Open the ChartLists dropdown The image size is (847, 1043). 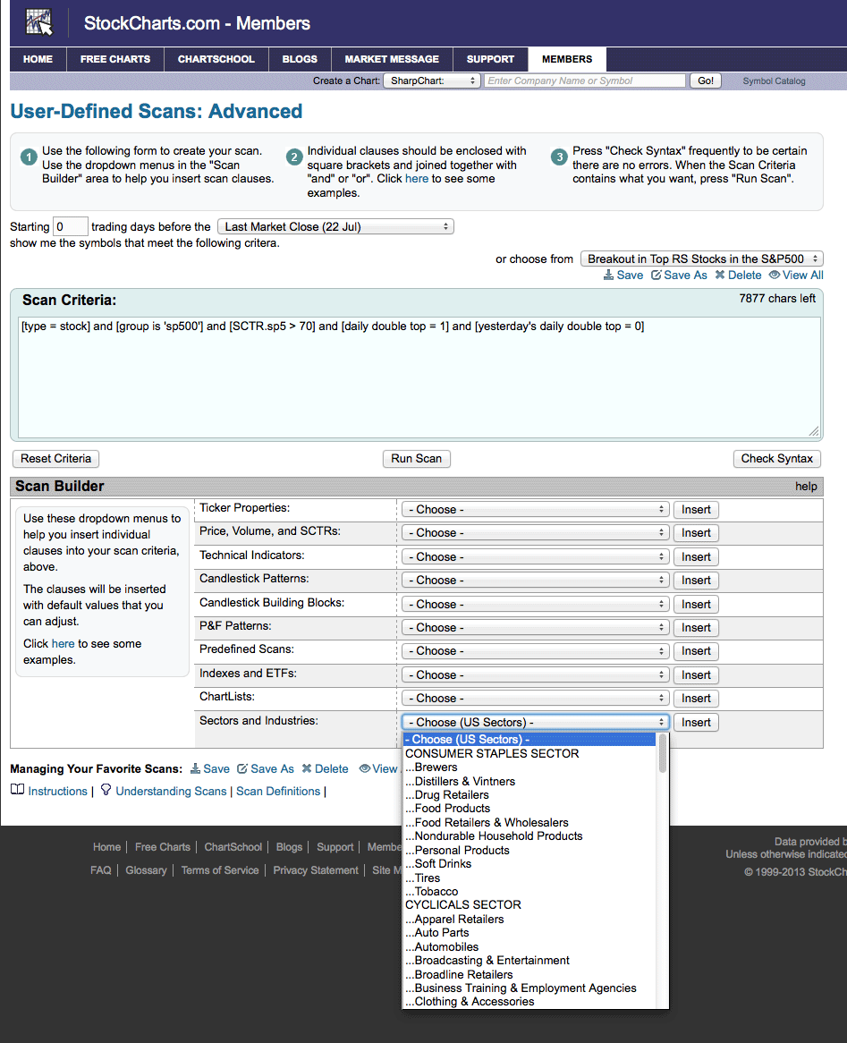[534, 699]
